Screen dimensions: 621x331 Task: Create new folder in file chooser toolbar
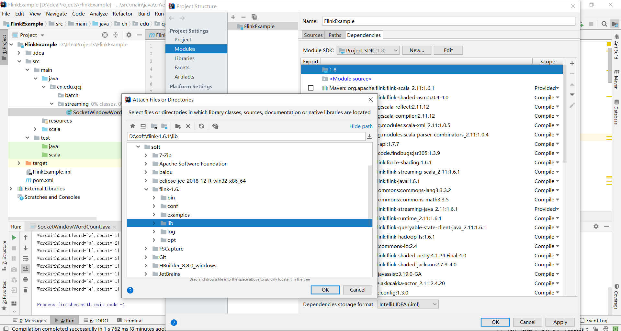pos(178,126)
